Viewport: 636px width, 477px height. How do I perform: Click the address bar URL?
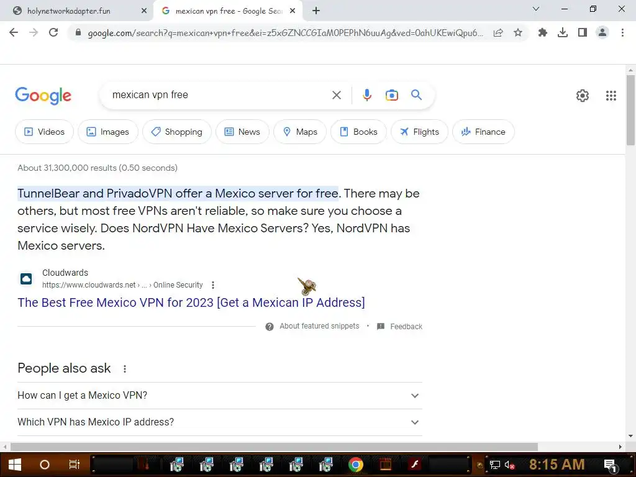pos(285,33)
